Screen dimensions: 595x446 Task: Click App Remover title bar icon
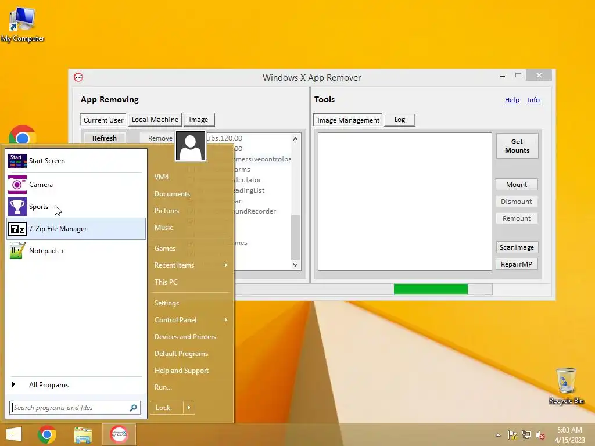(78, 77)
